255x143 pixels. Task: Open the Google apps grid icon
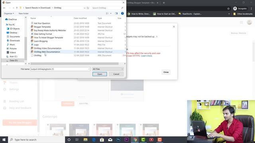[241, 22]
